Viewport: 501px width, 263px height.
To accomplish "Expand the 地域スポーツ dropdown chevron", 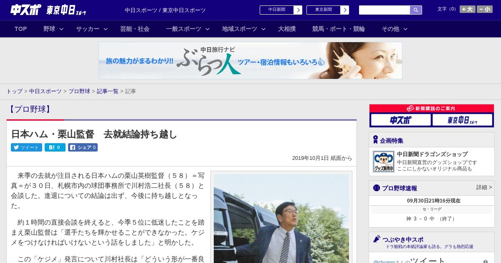I will [x=263, y=29].
